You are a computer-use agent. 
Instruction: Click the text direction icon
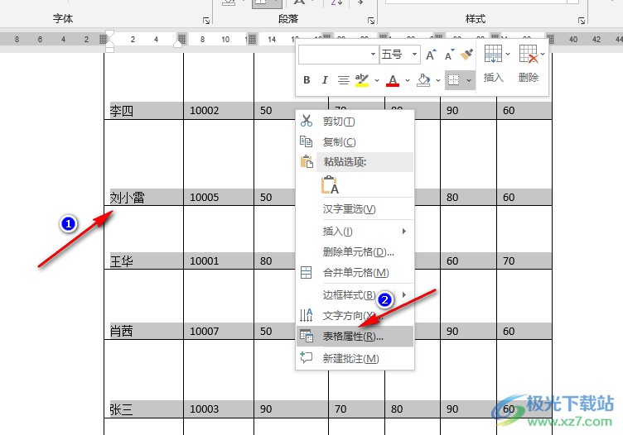tap(306, 315)
